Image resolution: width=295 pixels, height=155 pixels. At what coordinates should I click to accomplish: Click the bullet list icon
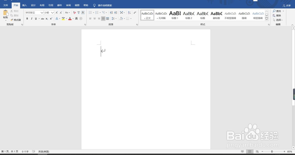[91, 13]
